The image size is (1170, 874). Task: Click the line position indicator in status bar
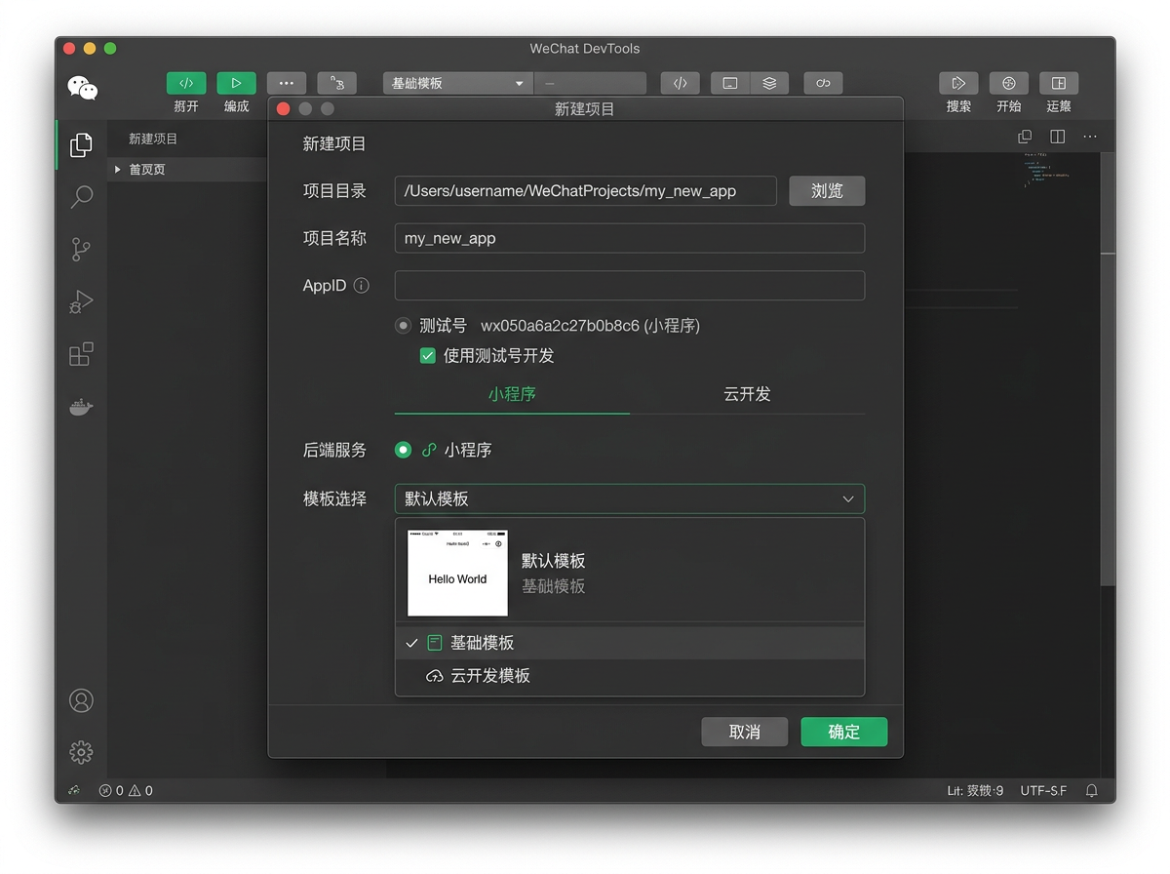point(975,790)
